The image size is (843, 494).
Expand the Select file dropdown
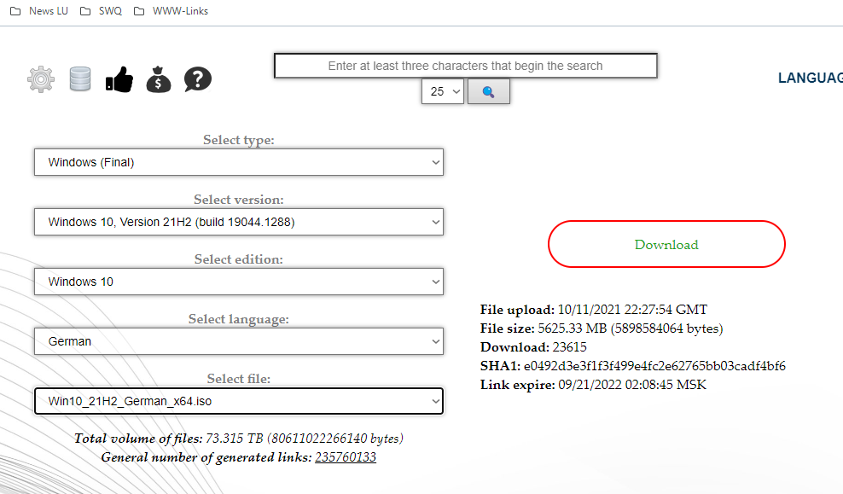pyautogui.click(x=239, y=401)
